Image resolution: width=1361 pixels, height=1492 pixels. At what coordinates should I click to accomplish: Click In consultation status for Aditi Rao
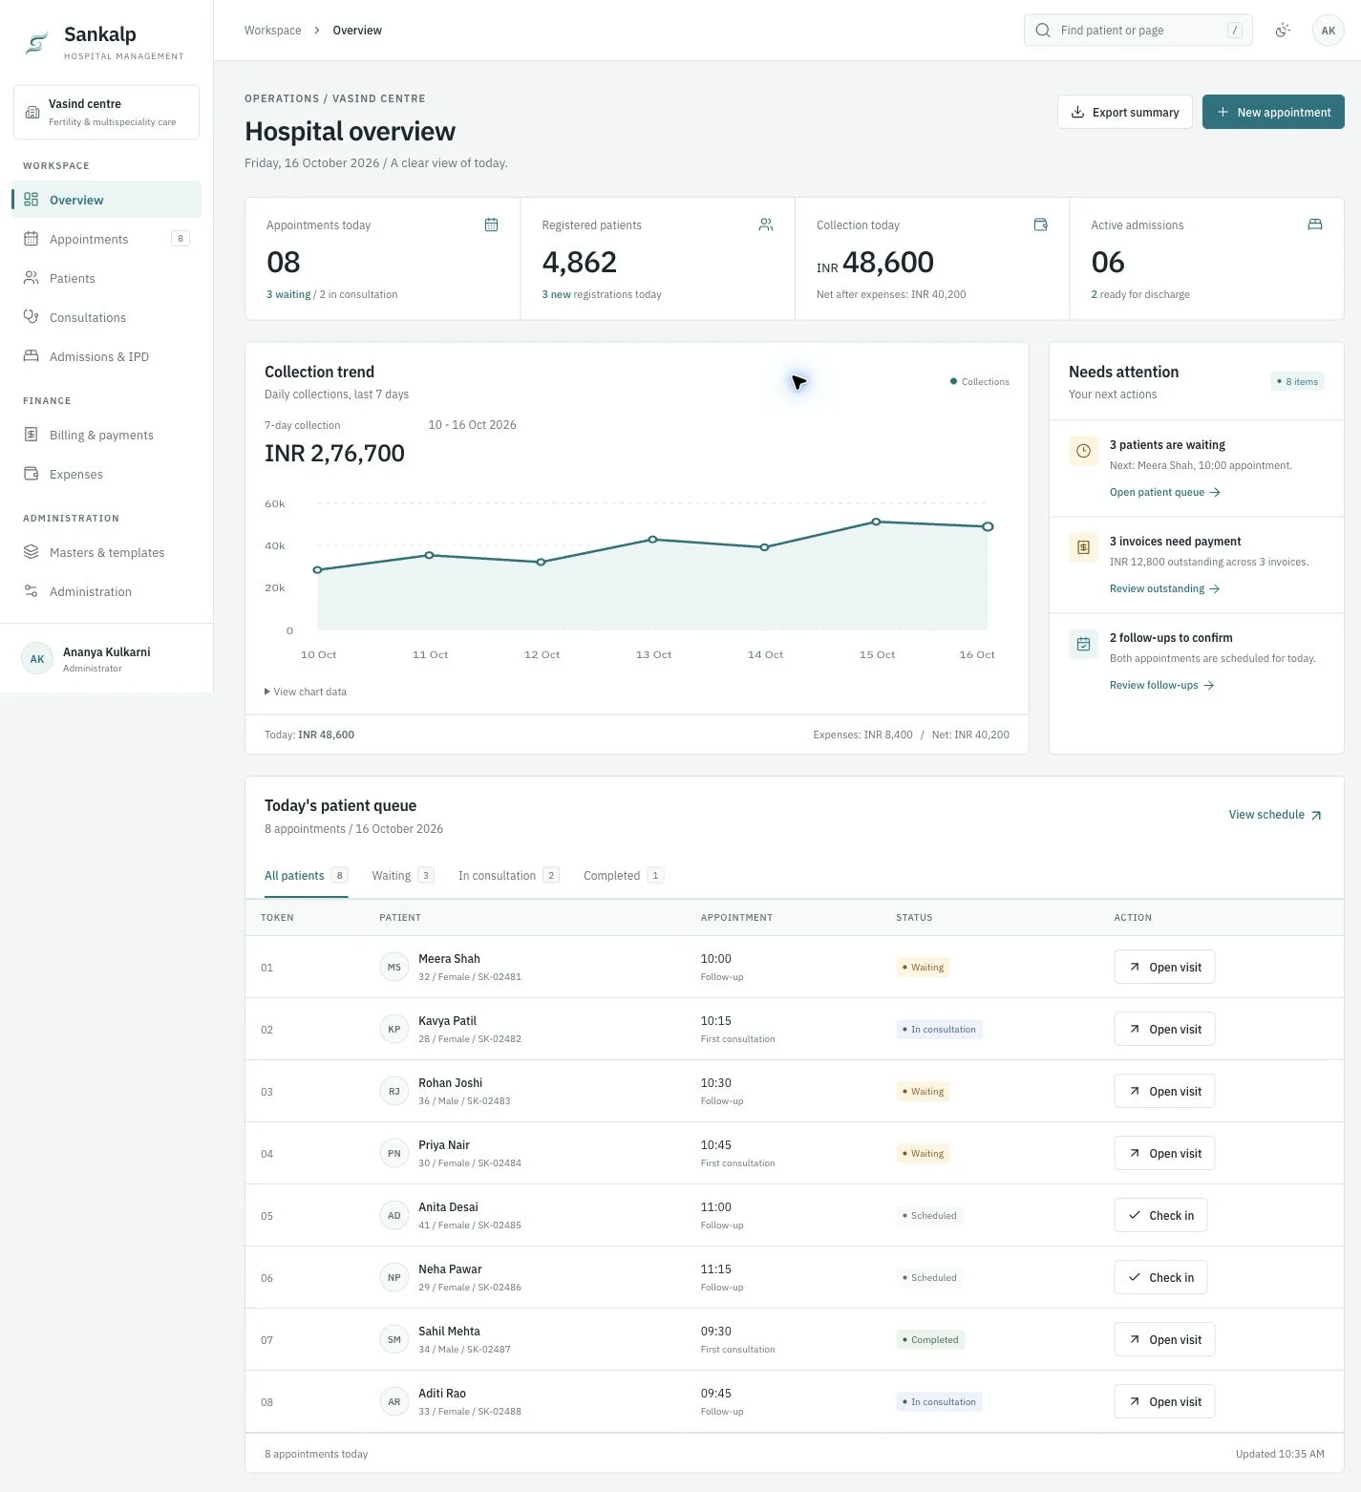(939, 1401)
